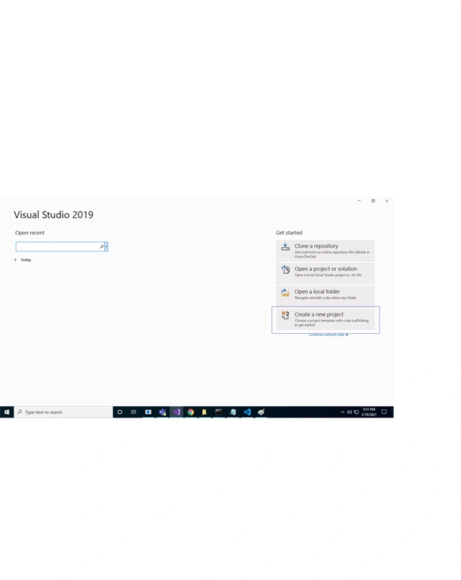This screenshot has height=580, width=461.
Task: Click the network tray icon
Action: click(x=356, y=412)
